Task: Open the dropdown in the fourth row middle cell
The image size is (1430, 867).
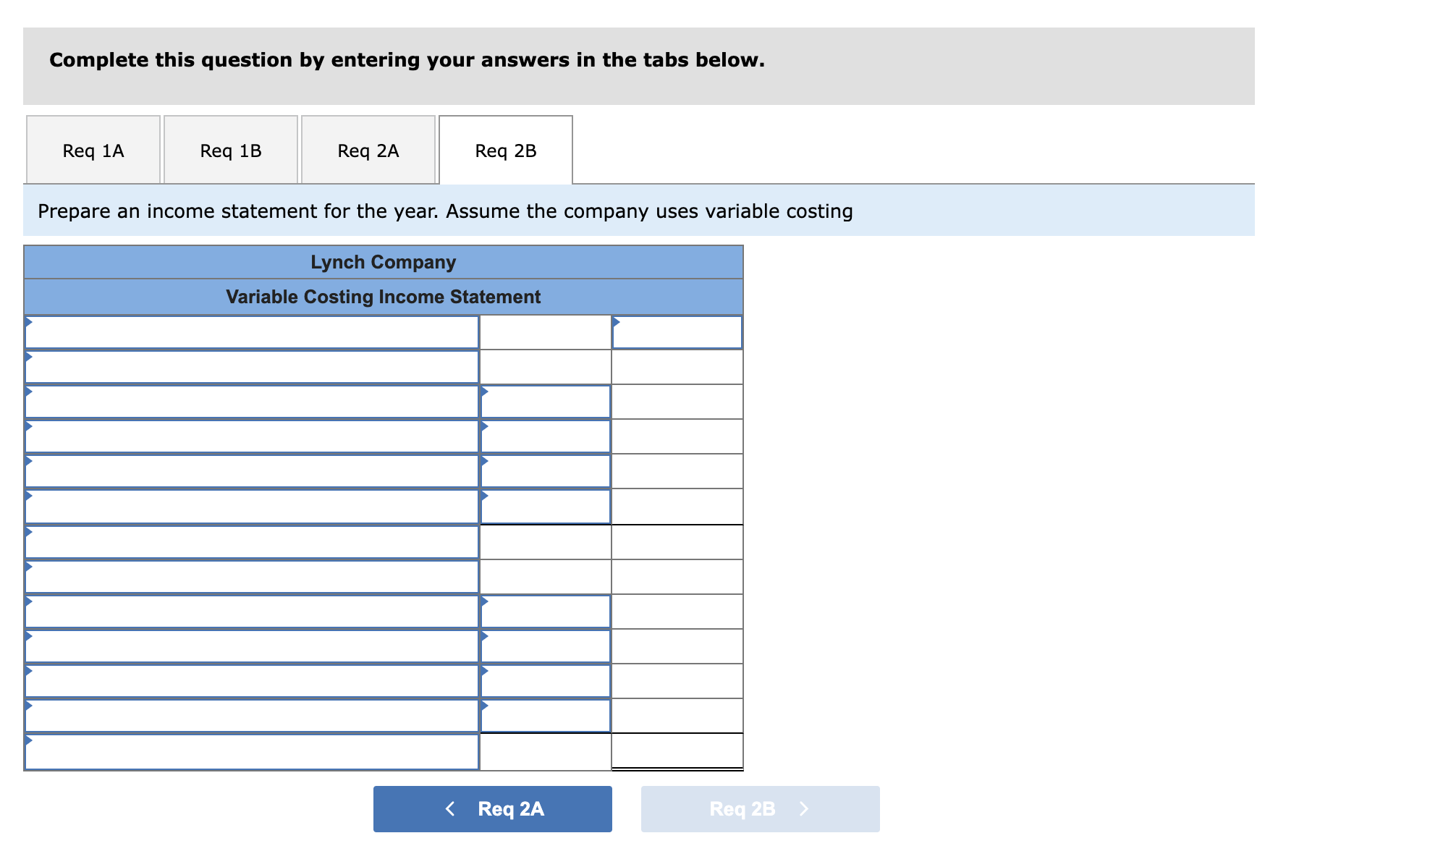Action: pos(545,436)
